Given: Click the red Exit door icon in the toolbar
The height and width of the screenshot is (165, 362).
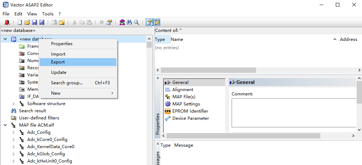Looking at the screenshot, I should [x=7, y=22].
